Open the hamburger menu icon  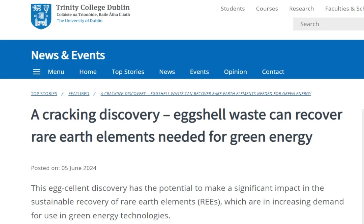pyautogui.click(x=36, y=72)
